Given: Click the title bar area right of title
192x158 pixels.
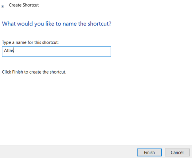Looking at the screenshot, I should coord(115,6).
